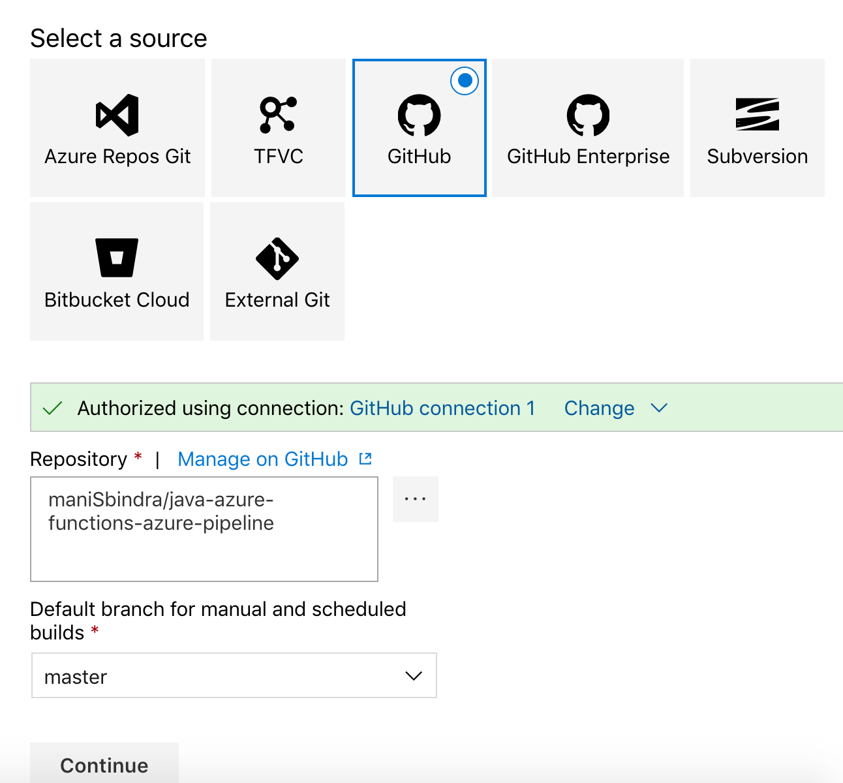Click the Continue button
This screenshot has width=843, height=783.
[x=104, y=765]
